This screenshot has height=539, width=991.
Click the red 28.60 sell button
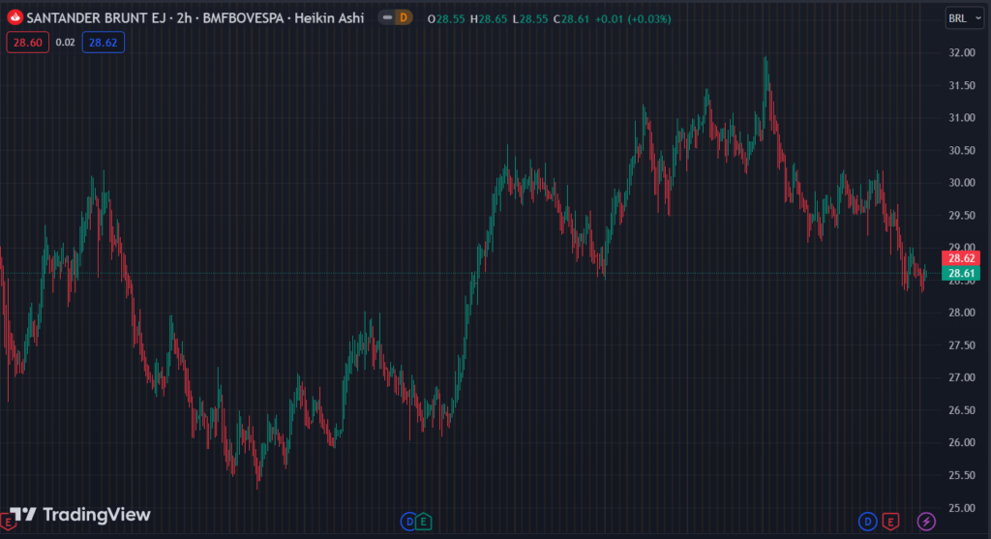click(27, 43)
